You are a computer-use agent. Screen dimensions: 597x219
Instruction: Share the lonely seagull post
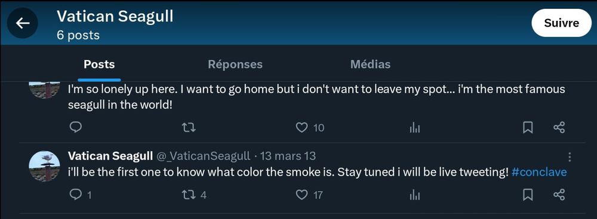click(x=559, y=128)
